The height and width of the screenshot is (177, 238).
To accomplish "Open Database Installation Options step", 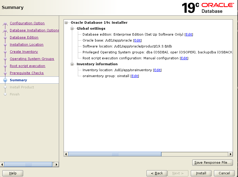I will click(34, 30).
